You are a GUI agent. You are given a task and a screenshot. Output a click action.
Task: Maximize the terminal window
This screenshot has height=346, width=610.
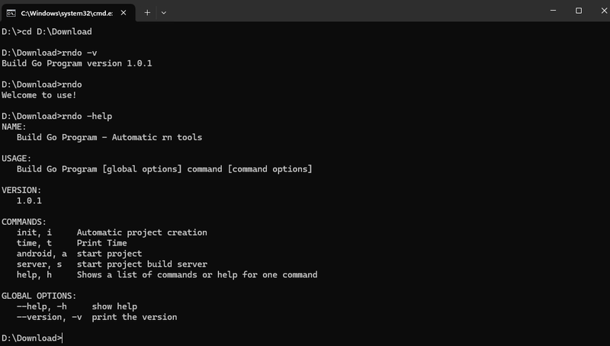click(x=579, y=11)
